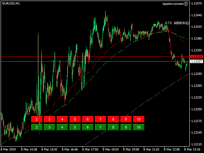
Task: Click the 8 Mar 23:10 time label
Action: 192,149
